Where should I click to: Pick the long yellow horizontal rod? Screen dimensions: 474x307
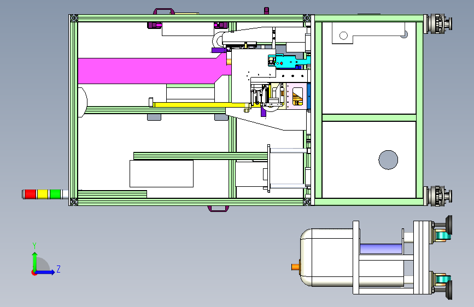tap(201, 105)
